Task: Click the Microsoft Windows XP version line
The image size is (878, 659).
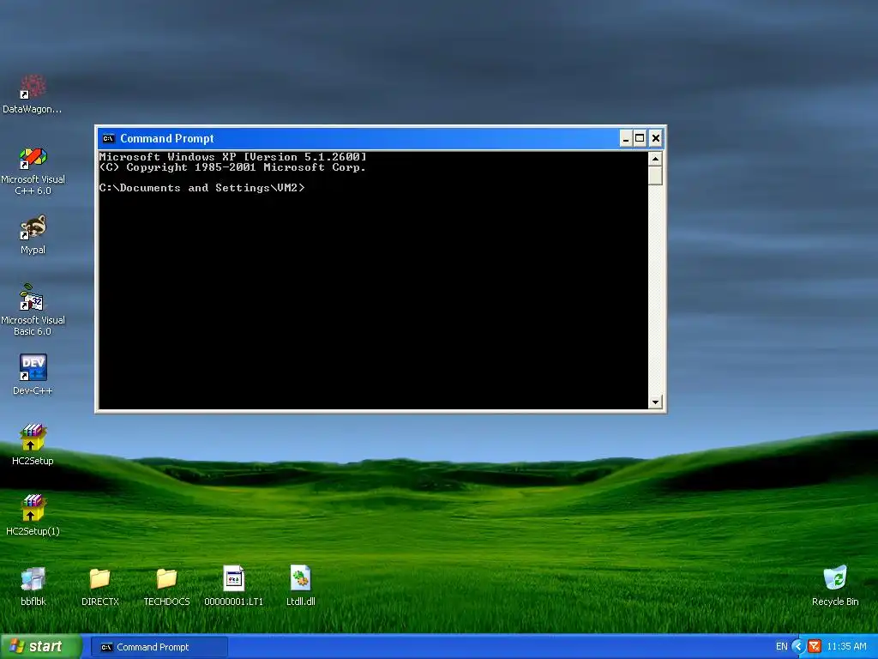Action: point(233,157)
